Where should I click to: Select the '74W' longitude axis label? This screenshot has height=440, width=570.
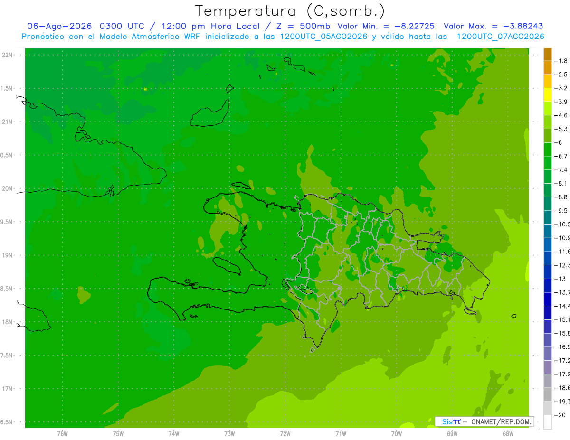point(174,434)
